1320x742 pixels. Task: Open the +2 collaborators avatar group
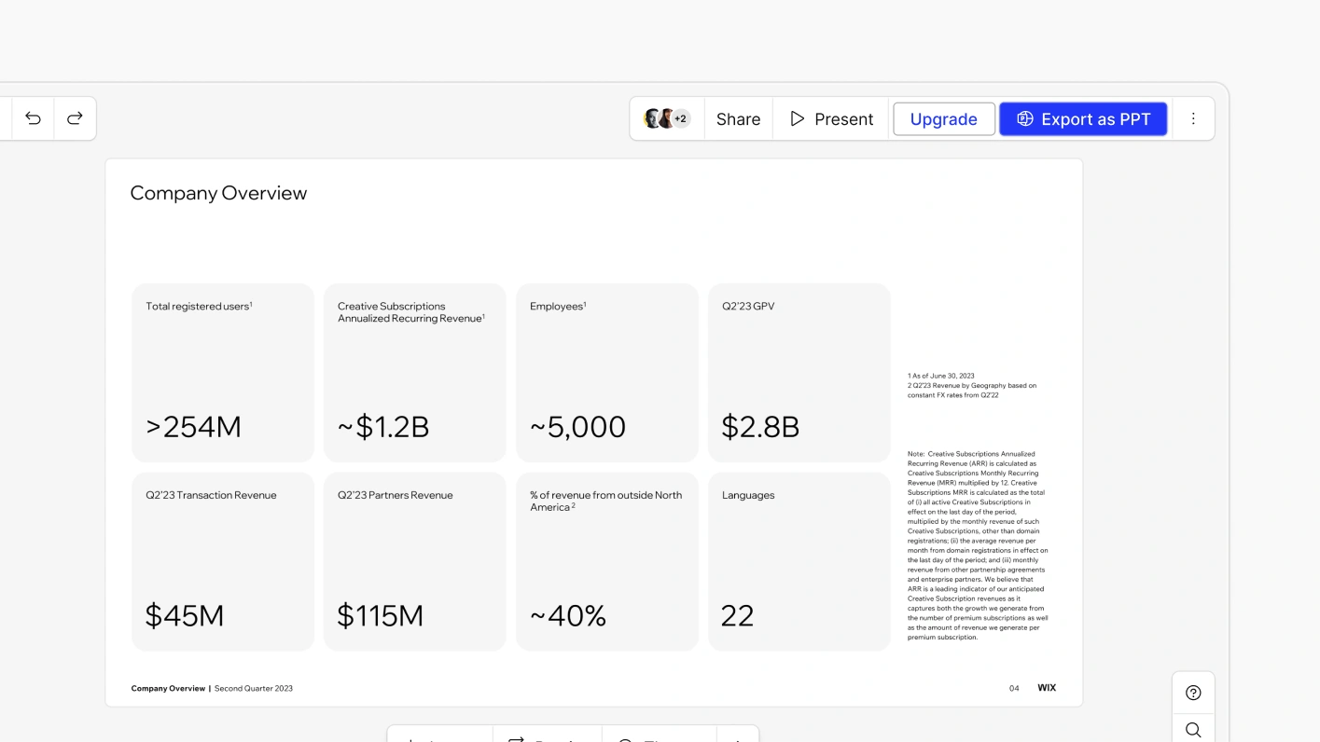tap(667, 118)
